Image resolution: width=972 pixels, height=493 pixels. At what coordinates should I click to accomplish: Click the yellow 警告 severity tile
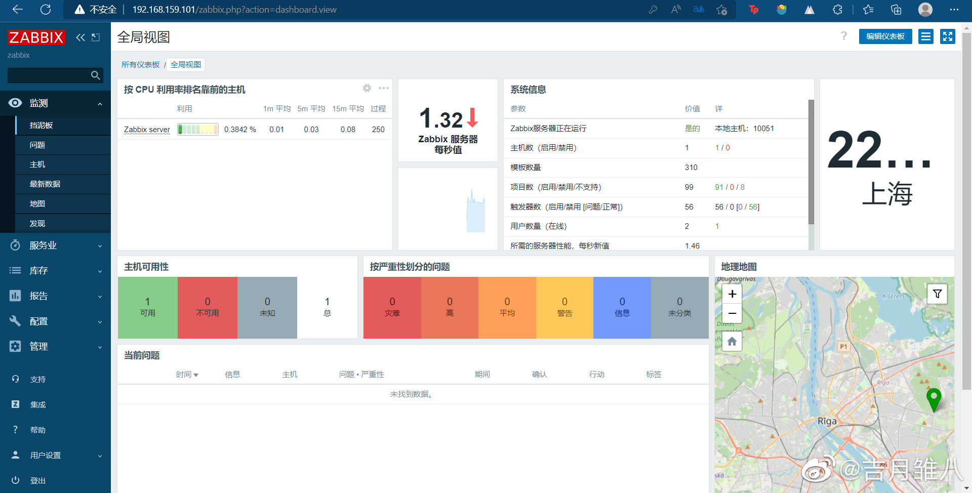tap(564, 308)
